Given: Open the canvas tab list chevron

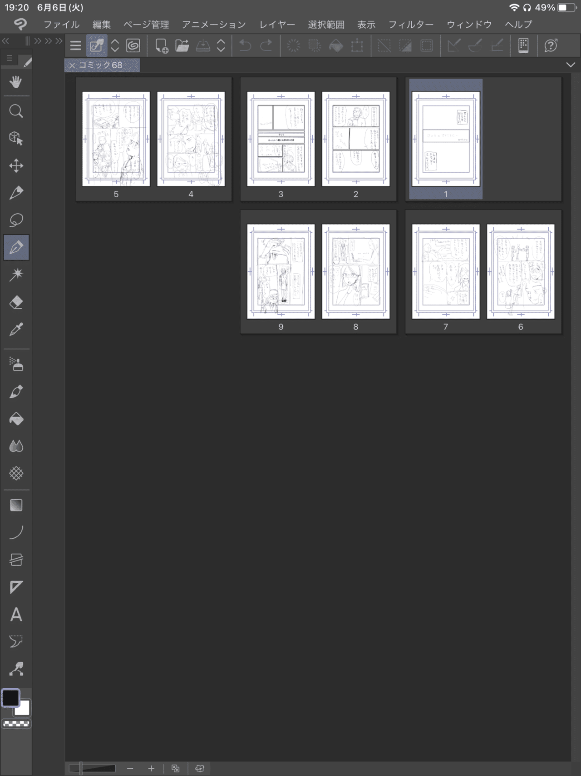Looking at the screenshot, I should tap(571, 65).
